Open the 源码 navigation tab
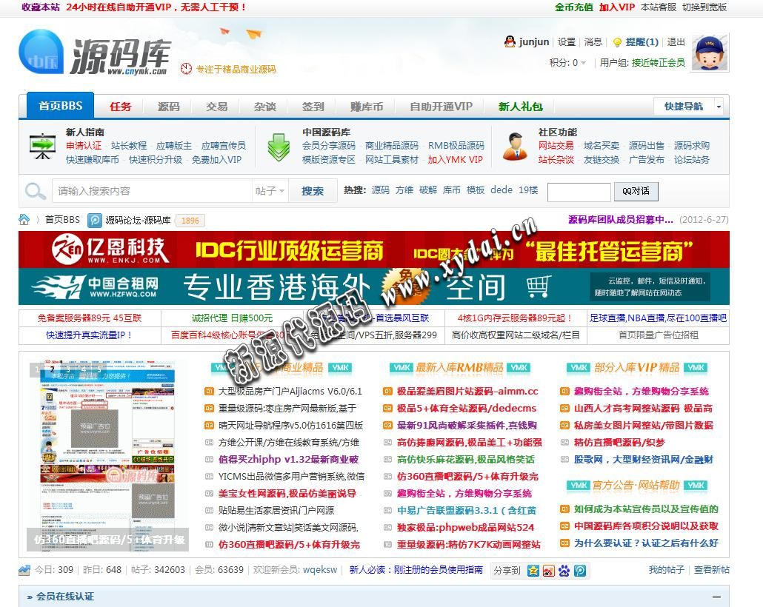Viewport: 763px width, 607px height. (x=168, y=107)
